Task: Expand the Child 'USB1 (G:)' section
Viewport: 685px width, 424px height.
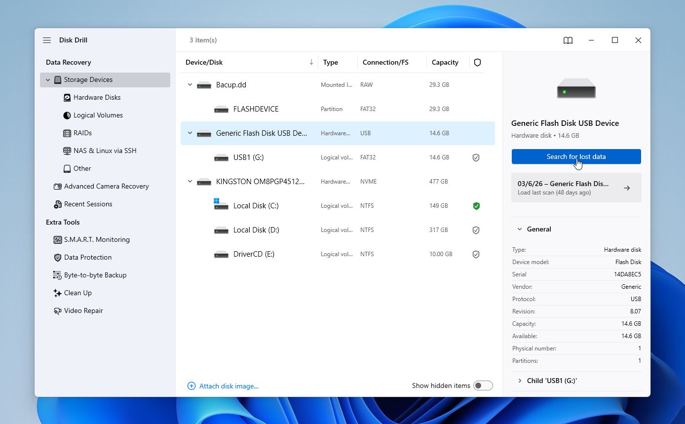Action: click(x=520, y=381)
